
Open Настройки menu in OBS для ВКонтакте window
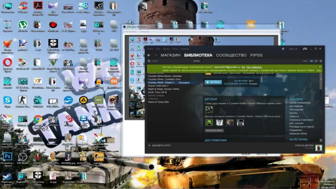[x=130, y=31]
